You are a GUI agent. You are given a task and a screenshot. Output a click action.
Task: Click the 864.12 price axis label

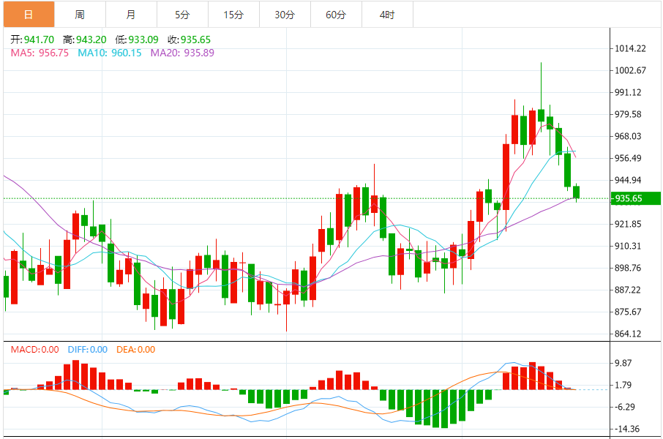click(628, 334)
